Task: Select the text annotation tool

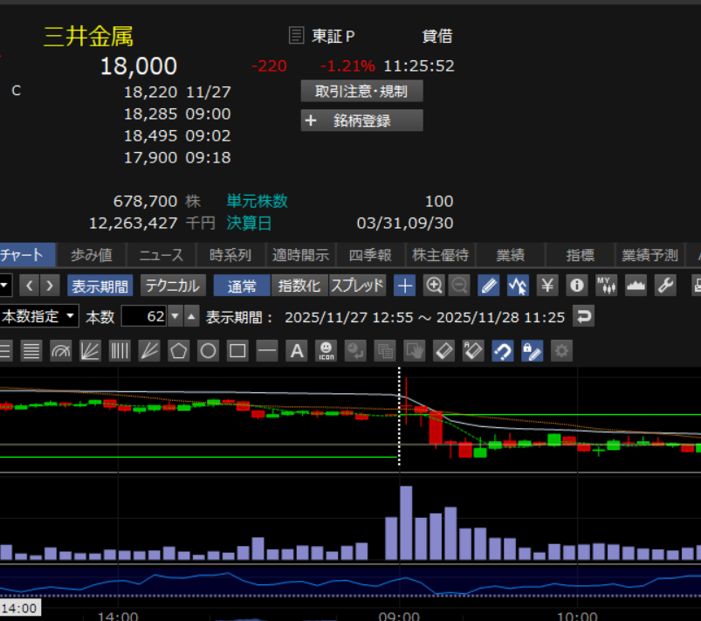Action: click(x=297, y=351)
